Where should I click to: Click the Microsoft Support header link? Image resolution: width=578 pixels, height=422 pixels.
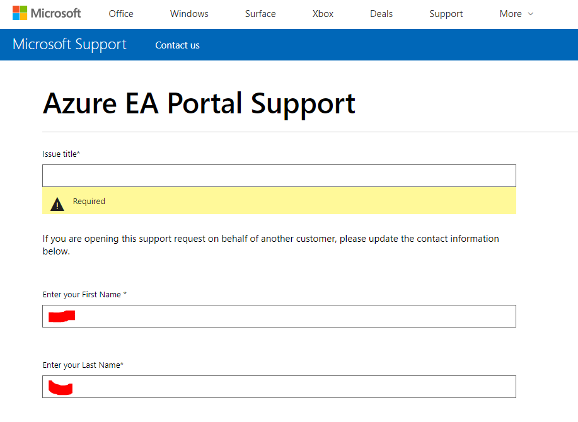point(69,45)
